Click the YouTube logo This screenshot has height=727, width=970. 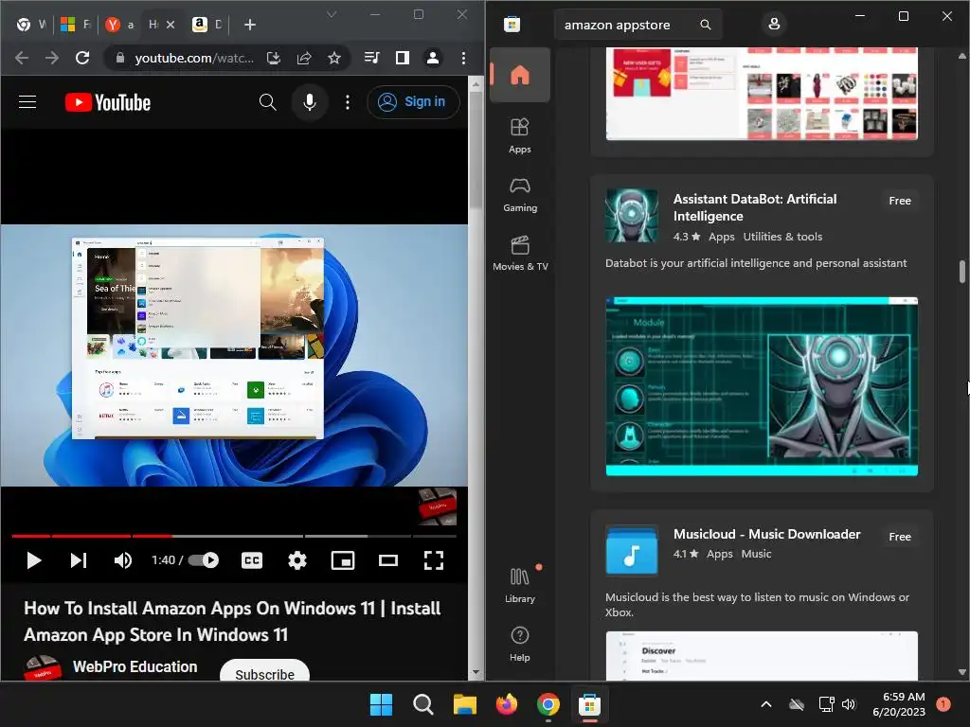[108, 102]
